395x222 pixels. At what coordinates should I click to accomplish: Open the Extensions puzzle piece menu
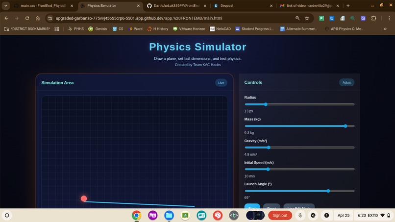[x=373, y=18]
